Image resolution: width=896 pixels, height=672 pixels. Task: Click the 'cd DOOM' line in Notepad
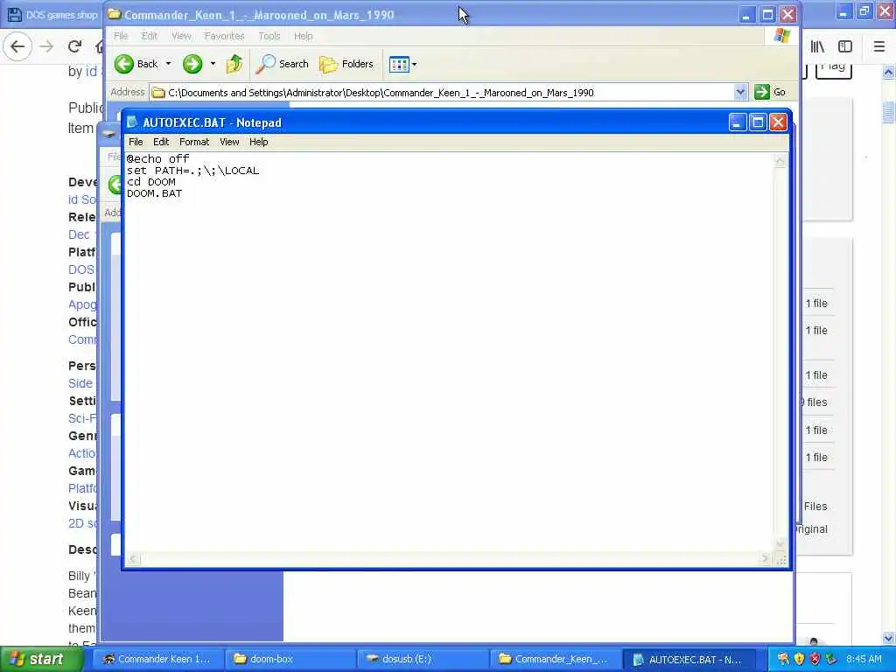click(150, 182)
